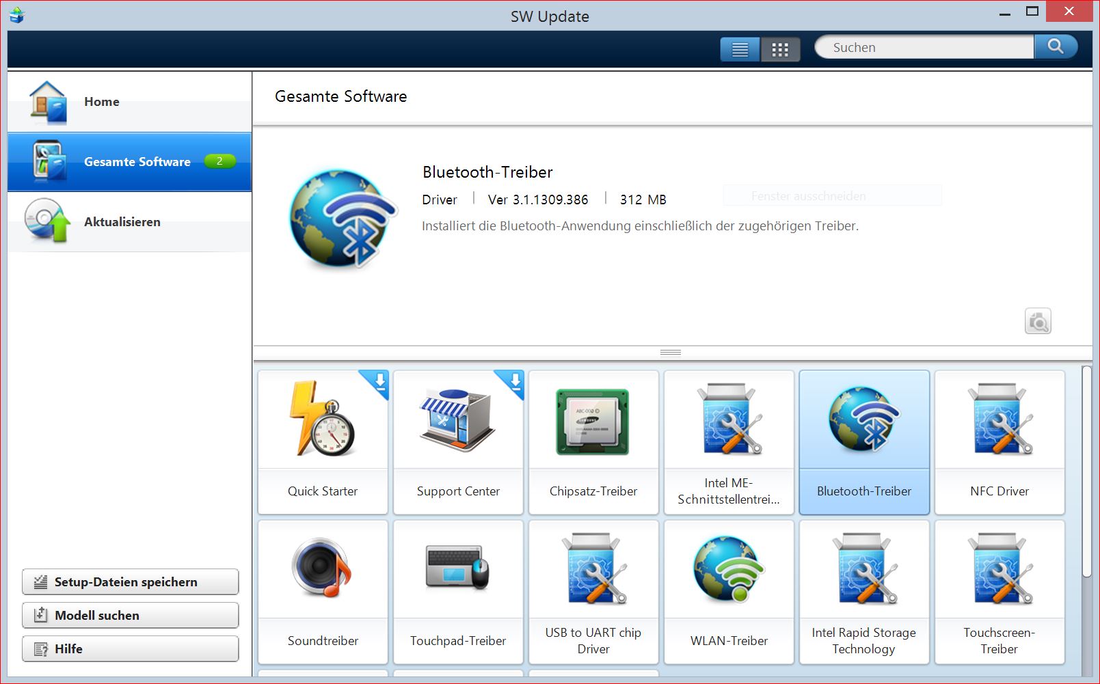Click the download badge on Quick Starter

point(378,381)
